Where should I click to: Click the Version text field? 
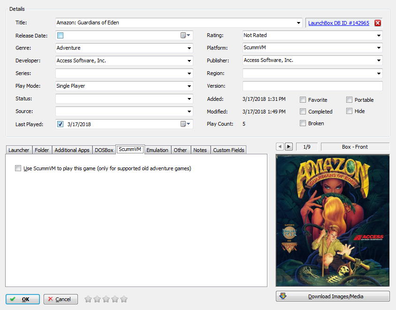click(312, 86)
